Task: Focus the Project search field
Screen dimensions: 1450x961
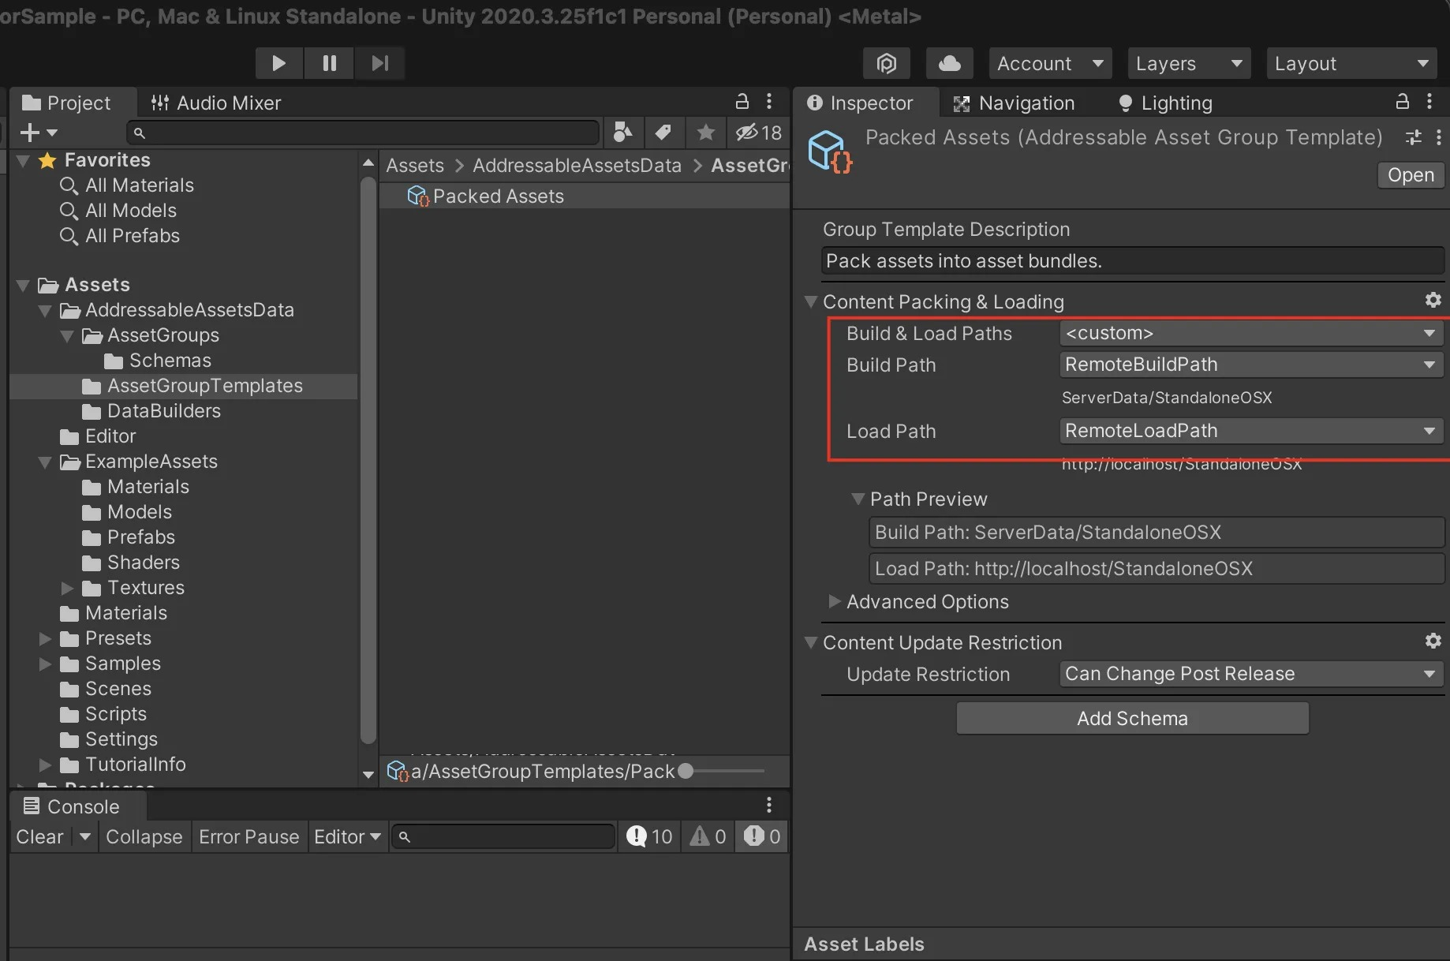Action: [x=363, y=133]
